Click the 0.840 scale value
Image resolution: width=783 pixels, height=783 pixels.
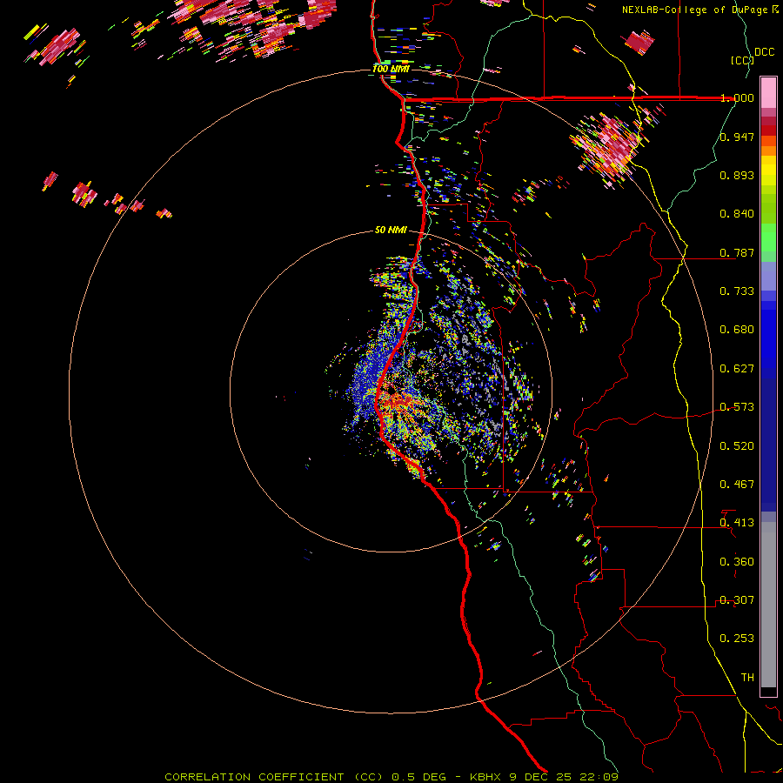pyautogui.click(x=737, y=214)
